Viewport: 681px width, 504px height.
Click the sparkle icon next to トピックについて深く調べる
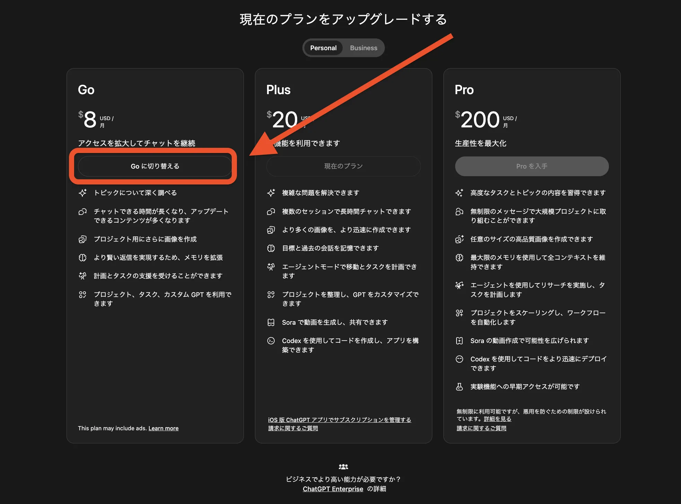coord(83,193)
